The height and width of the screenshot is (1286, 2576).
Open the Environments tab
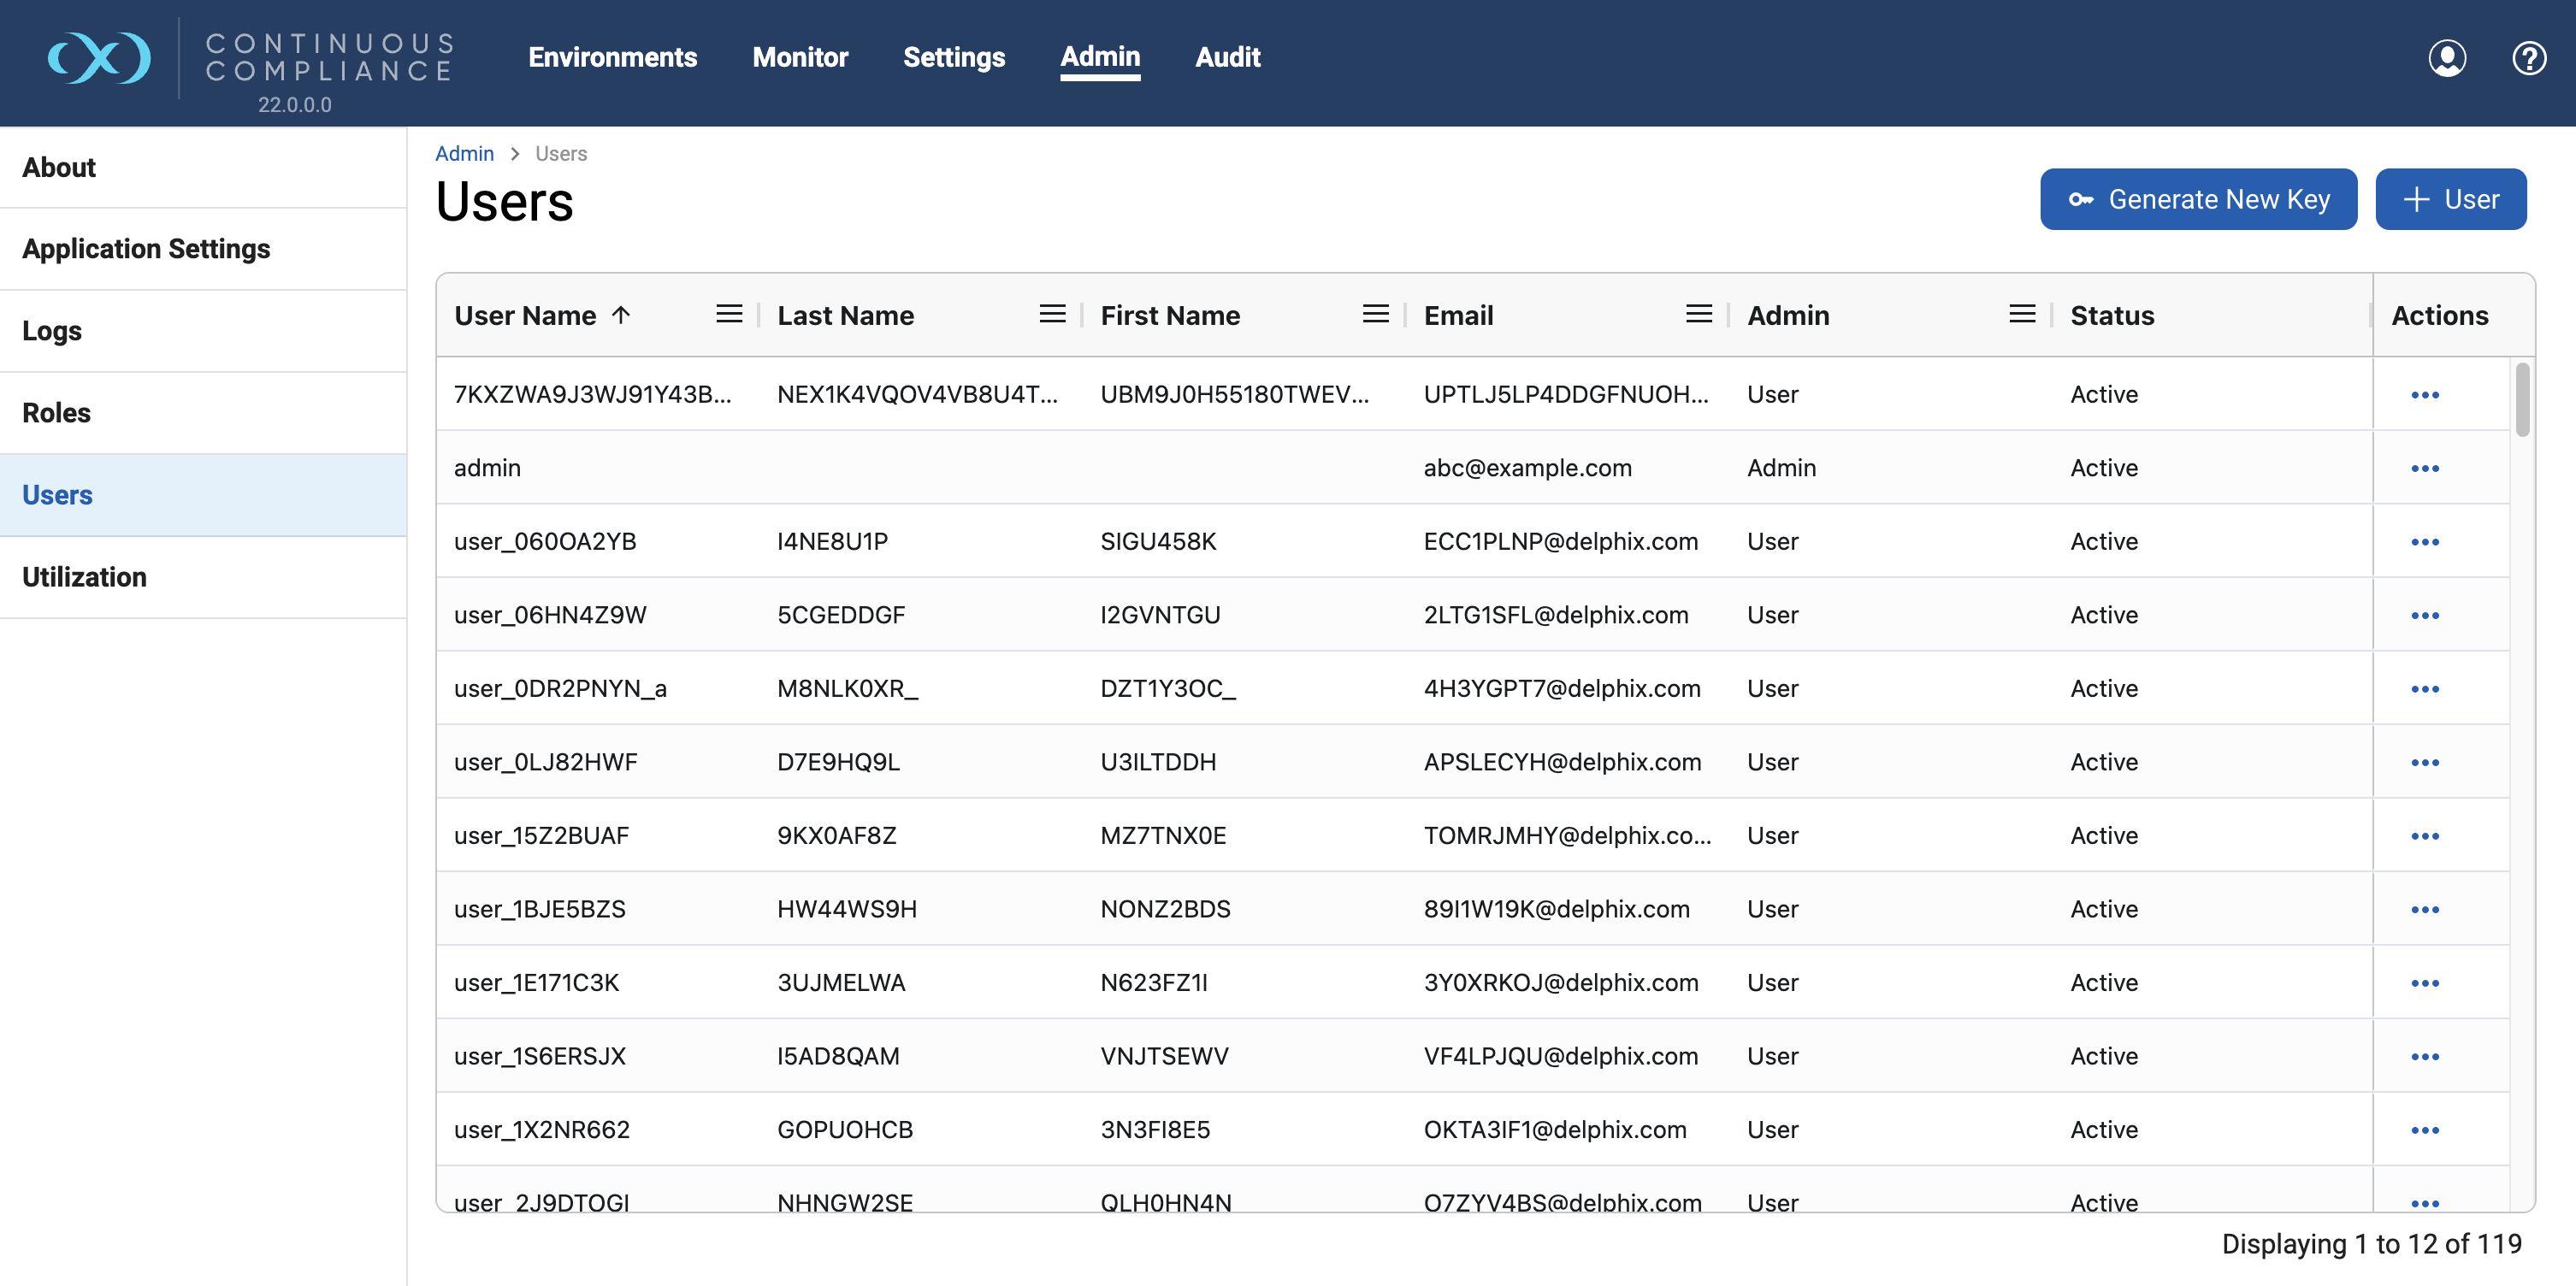click(x=612, y=58)
